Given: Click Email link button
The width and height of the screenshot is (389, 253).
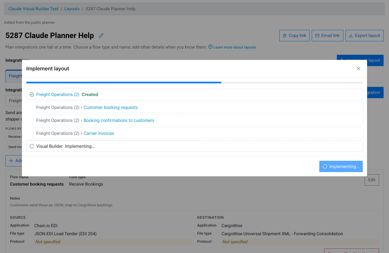Looking at the screenshot, I should click(327, 36).
